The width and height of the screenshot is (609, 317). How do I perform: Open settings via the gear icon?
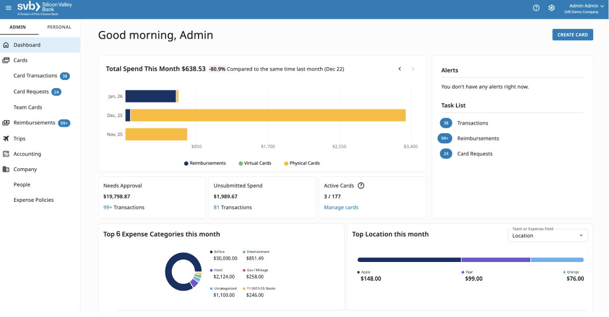551,8
